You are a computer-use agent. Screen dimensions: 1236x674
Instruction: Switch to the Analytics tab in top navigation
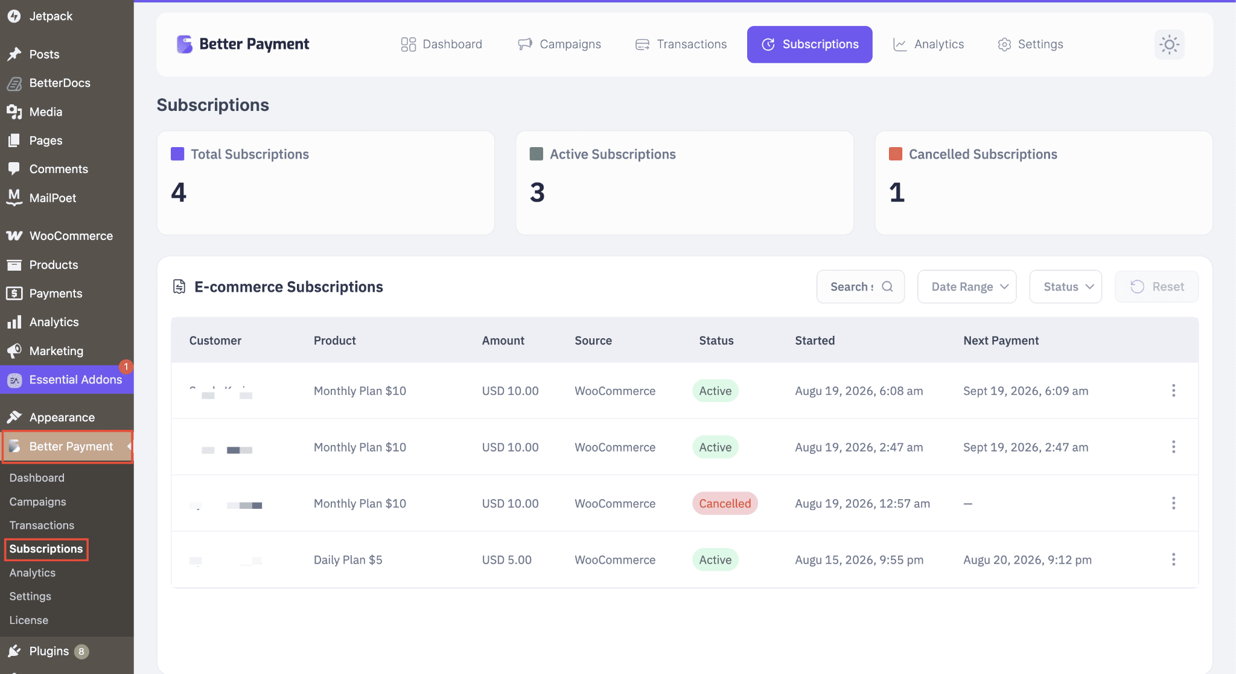tap(928, 45)
